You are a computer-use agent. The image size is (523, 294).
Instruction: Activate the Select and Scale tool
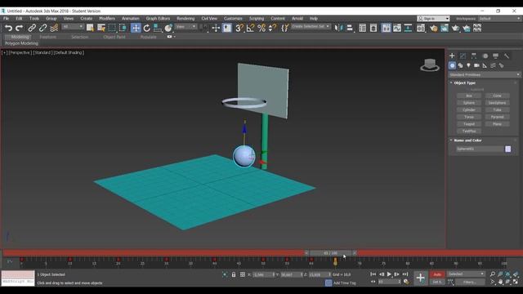[158, 28]
